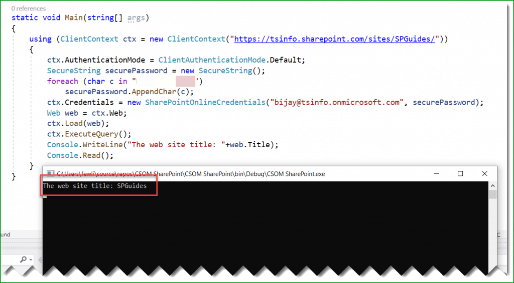Click the "foreach" keyword
The width and height of the screenshot is (514, 283).
63,81
